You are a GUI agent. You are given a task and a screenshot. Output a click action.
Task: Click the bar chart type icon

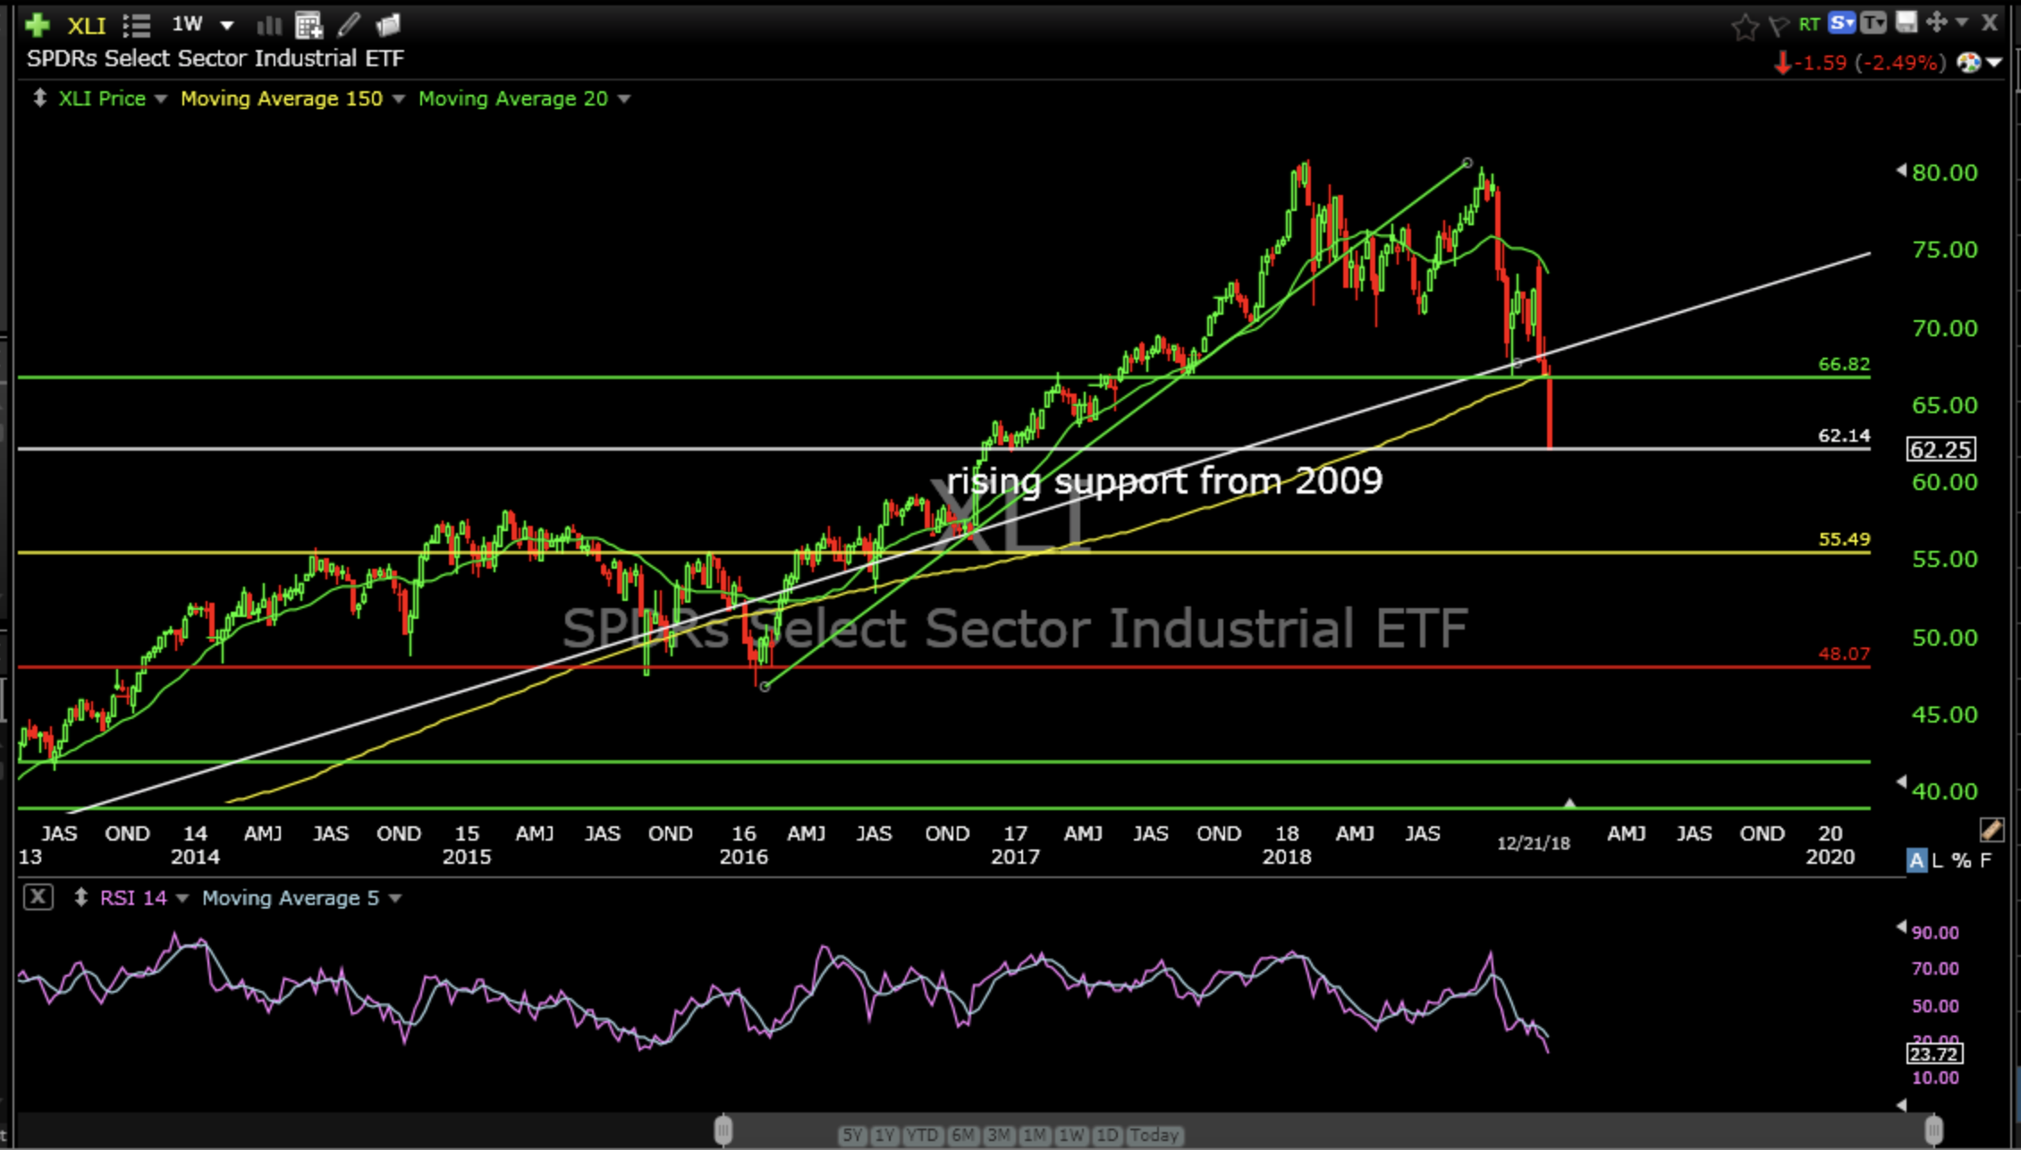tap(268, 25)
